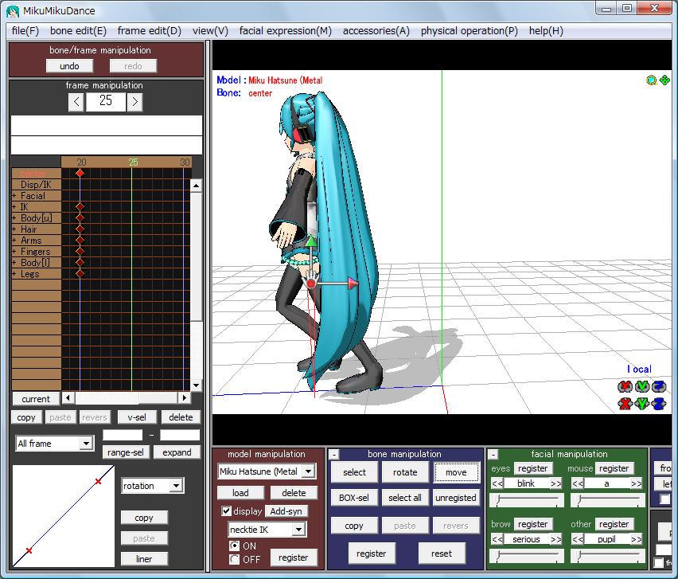Toggle the move bone mode button
The image size is (678, 579).
click(456, 472)
